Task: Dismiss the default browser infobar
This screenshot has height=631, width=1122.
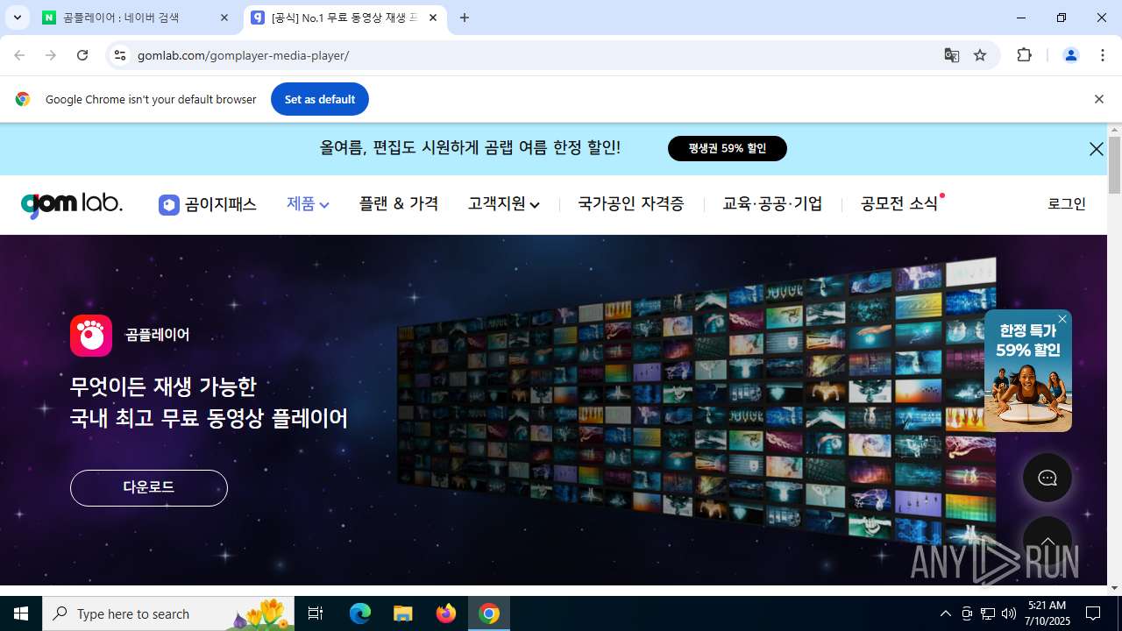Action: 1098,99
